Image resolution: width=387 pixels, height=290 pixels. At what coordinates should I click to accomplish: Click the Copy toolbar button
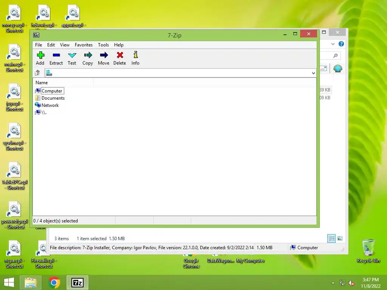coord(88,58)
